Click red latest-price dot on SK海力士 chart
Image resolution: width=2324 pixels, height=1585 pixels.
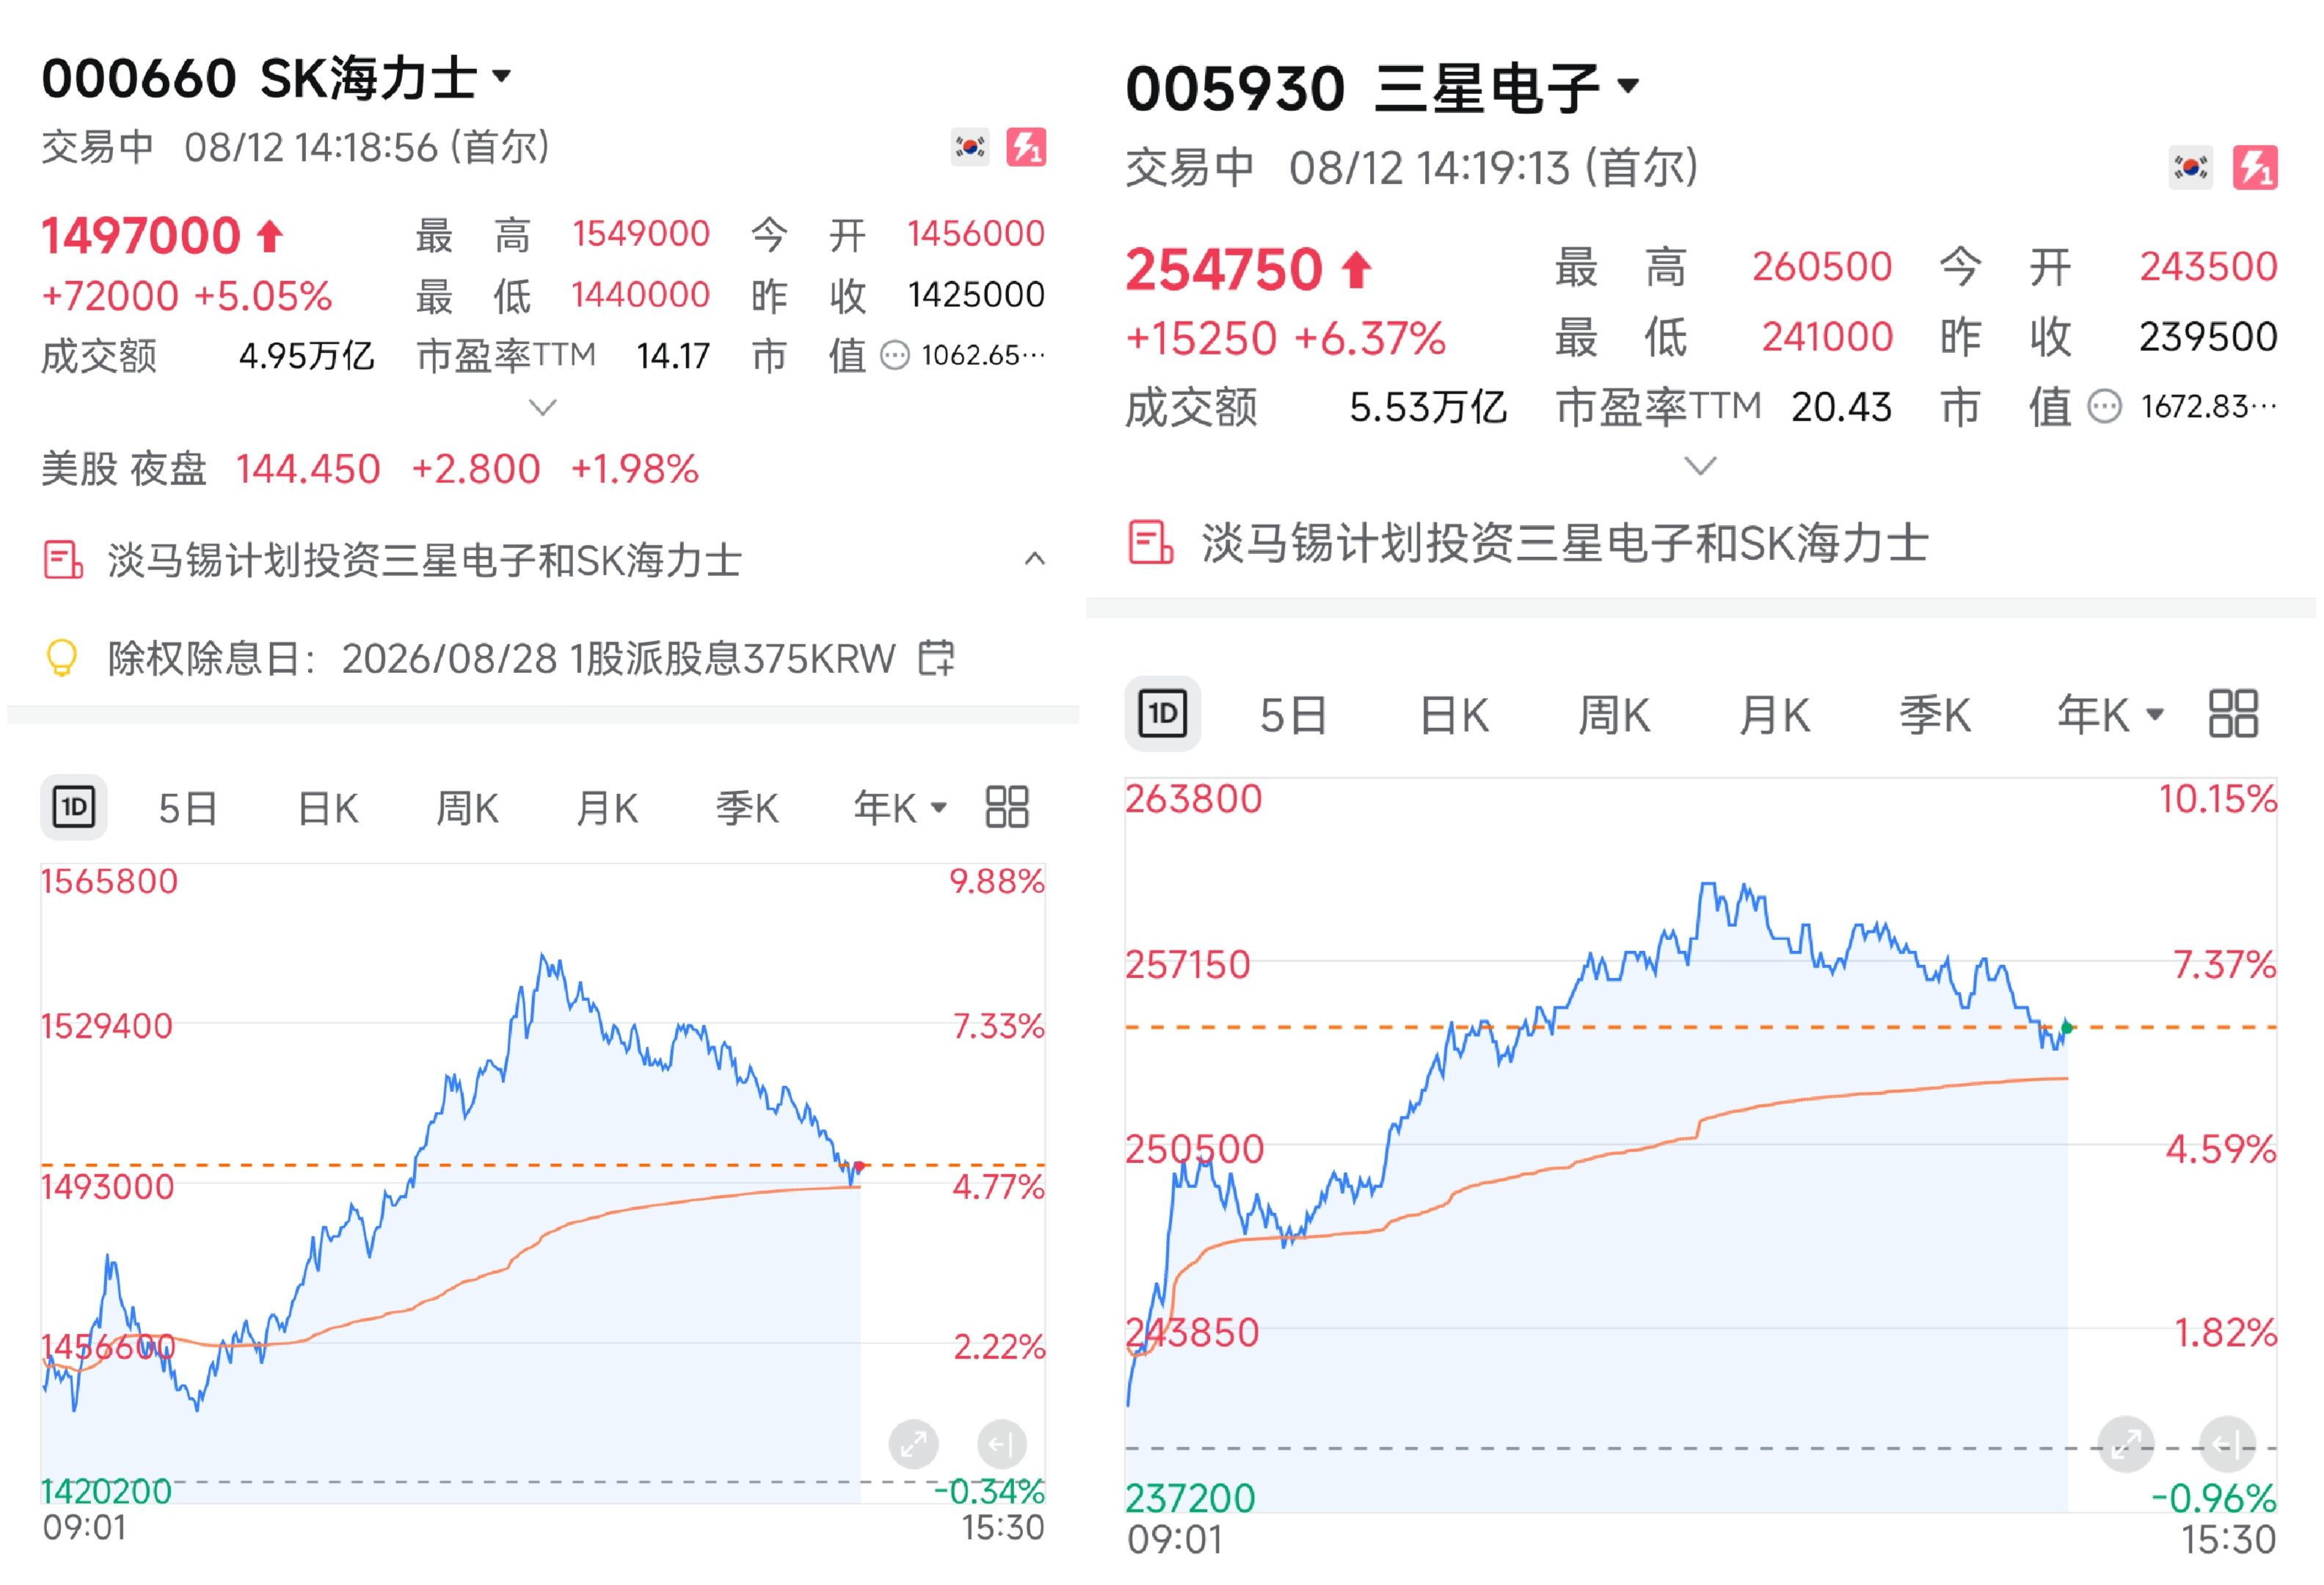[859, 1166]
